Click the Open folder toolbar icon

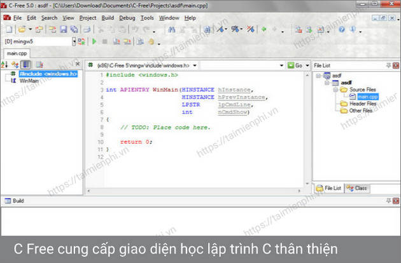point(22,29)
